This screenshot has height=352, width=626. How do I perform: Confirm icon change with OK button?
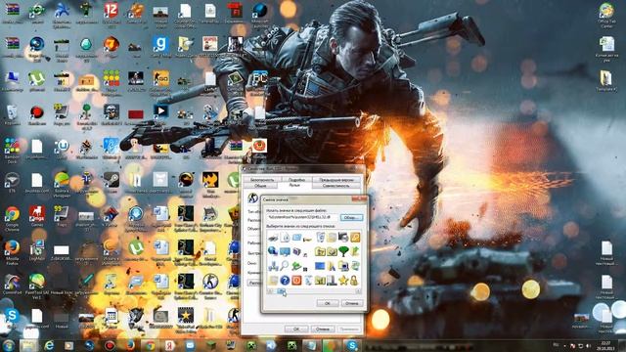tap(328, 303)
